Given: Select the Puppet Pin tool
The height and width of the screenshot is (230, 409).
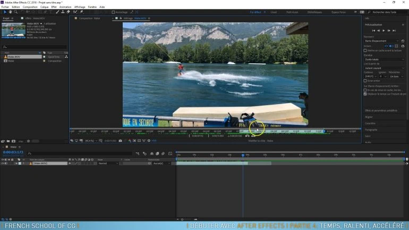Looking at the screenshot, I should (x=81, y=12).
